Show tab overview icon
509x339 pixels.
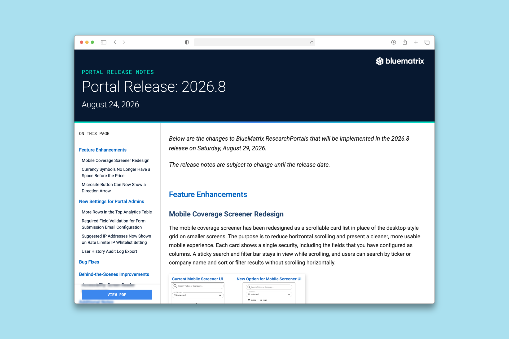pos(427,42)
